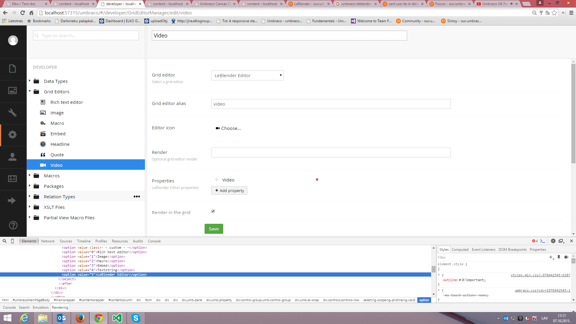Click the Image grid editor icon
This screenshot has width=576, height=324.
pos(43,112)
